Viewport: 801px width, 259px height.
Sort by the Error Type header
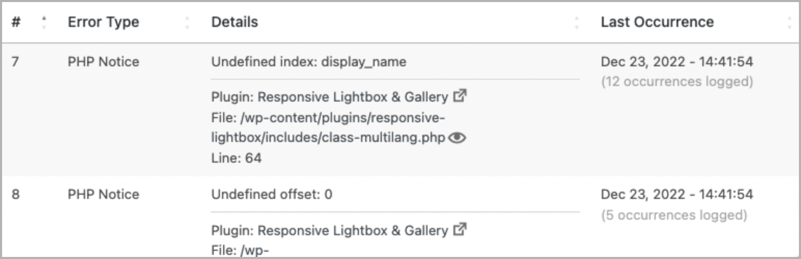point(103,22)
